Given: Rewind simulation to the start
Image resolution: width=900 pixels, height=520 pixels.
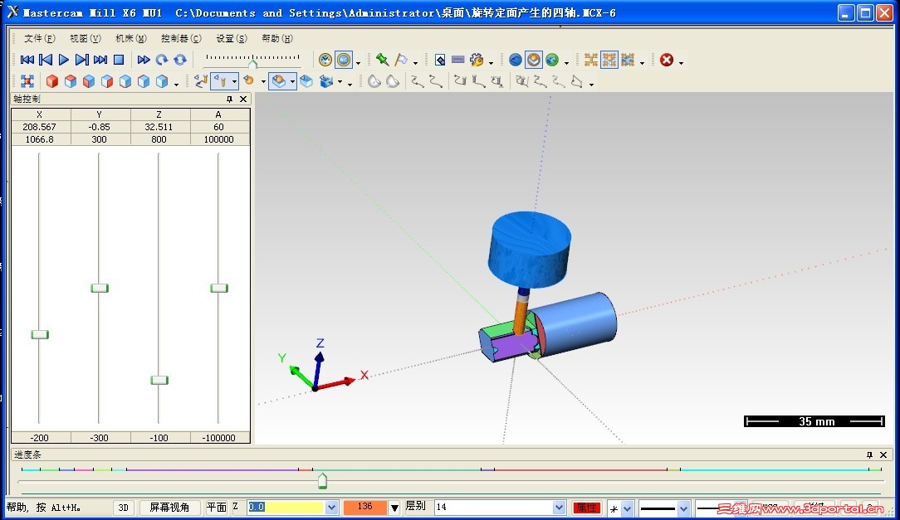Looking at the screenshot, I should click(27, 60).
